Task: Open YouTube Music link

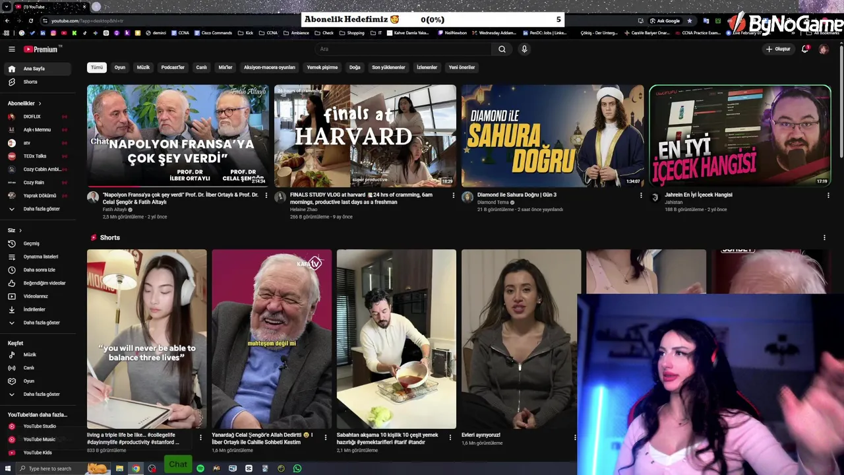Action: (x=38, y=439)
